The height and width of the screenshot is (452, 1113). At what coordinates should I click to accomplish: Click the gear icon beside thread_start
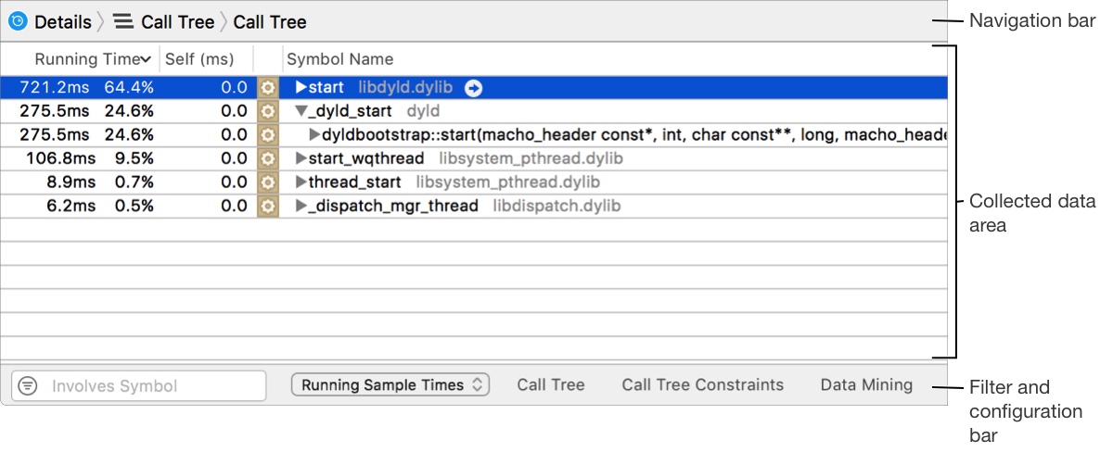click(268, 182)
